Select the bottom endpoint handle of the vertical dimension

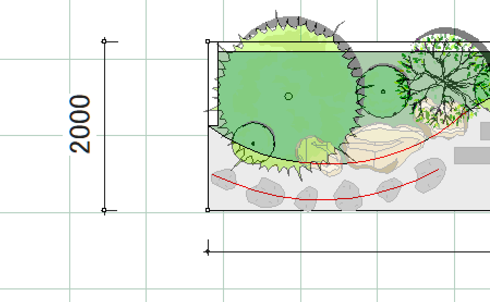(104, 210)
